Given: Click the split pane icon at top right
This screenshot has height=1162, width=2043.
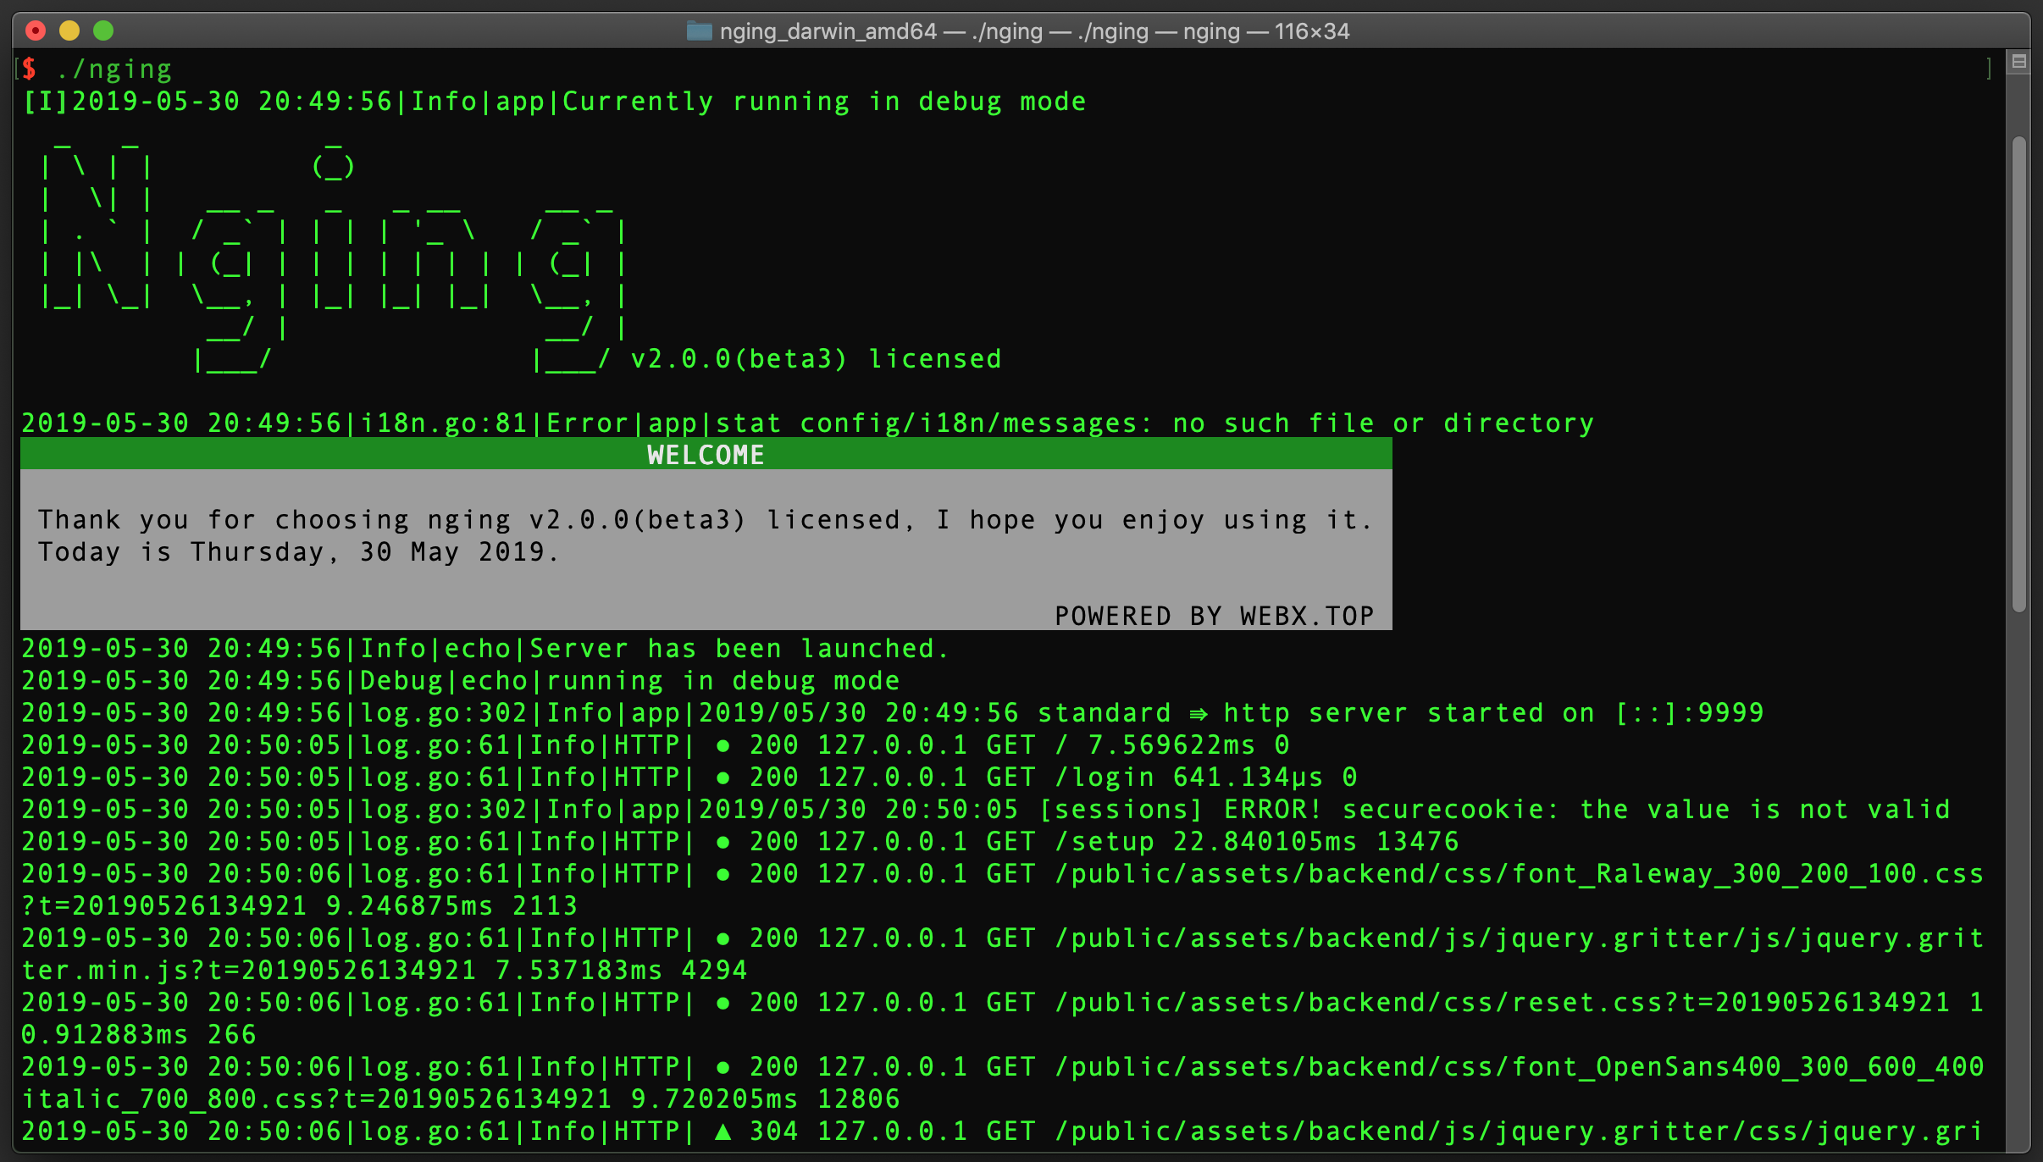Looking at the screenshot, I should pyautogui.click(x=2019, y=61).
